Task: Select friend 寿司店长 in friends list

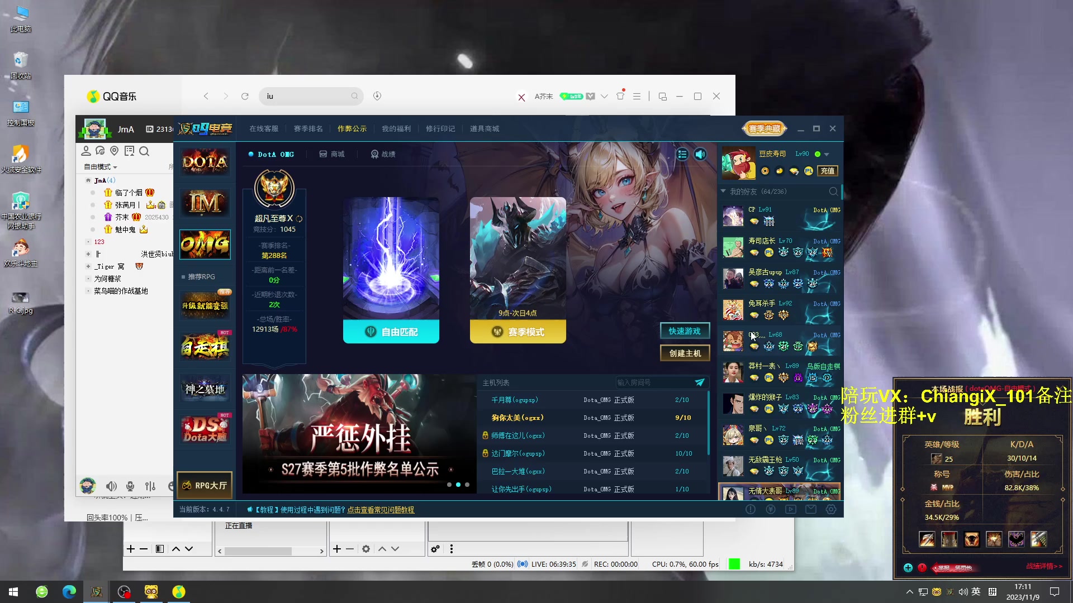Action: click(x=781, y=247)
